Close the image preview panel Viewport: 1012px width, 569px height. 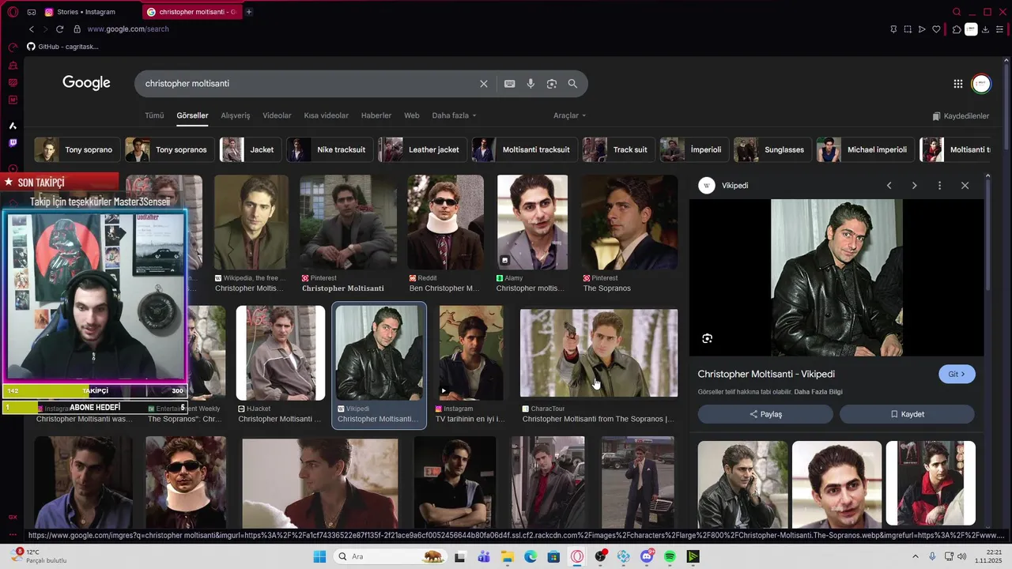tap(965, 186)
